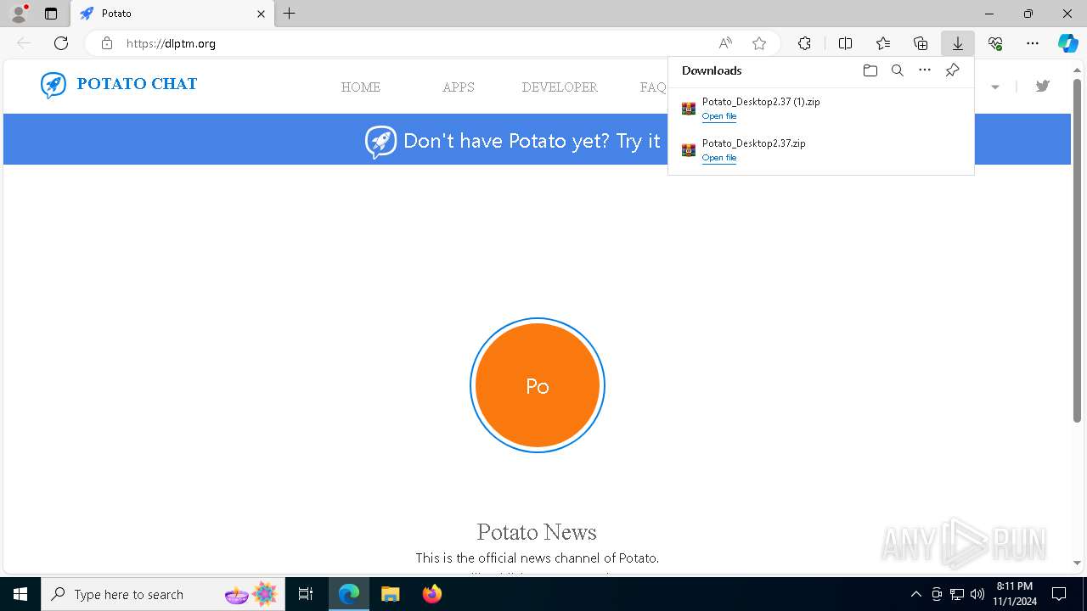Open a new tab with plus button
The image size is (1087, 611).
(290, 14)
